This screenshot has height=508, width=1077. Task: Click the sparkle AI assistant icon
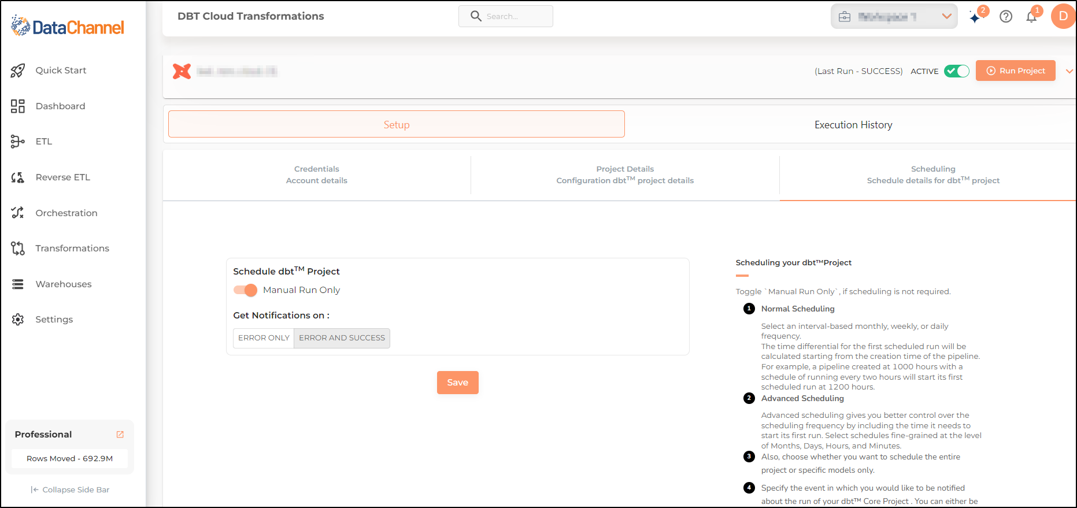point(975,18)
